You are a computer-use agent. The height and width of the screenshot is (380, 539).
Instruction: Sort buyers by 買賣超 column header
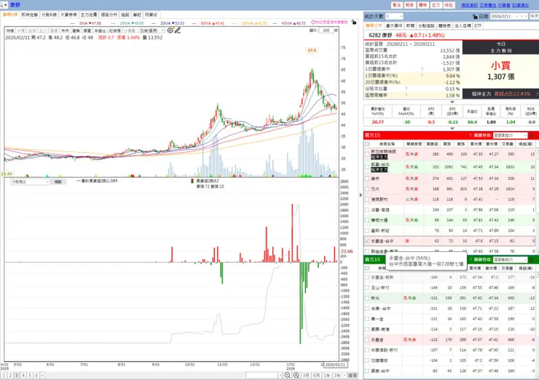coord(432,144)
